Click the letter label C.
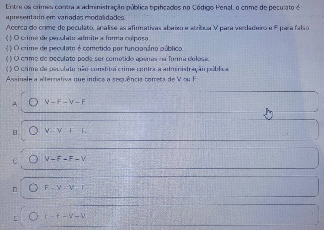The width and height of the screenshot is (324, 230). point(15,161)
